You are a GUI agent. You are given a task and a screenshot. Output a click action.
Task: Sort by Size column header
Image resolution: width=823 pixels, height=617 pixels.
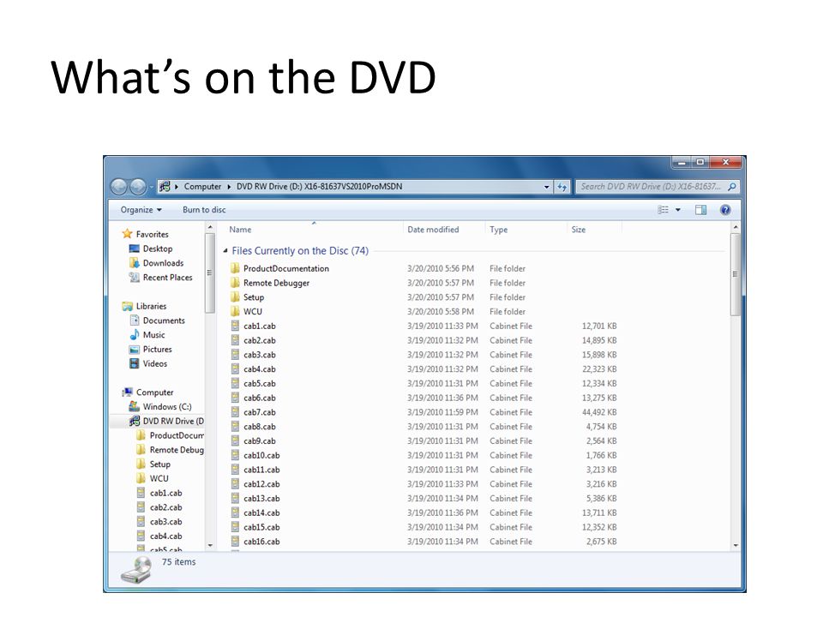(579, 230)
